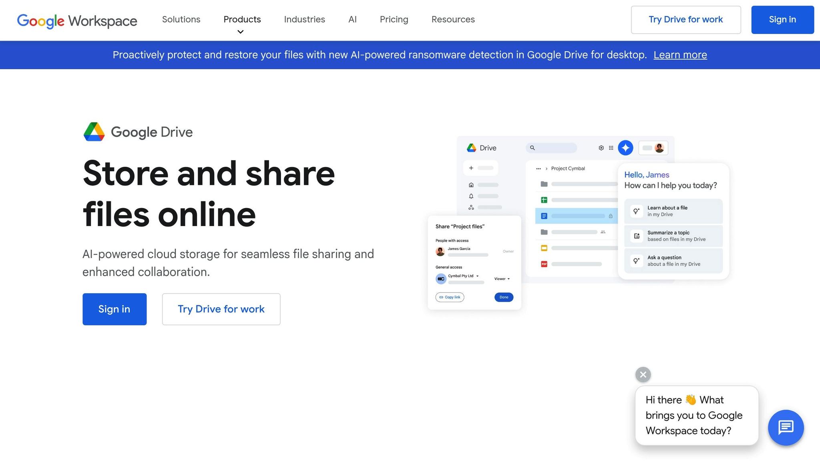
Task: Click the shared-people indicator on the folder row
Action: pyautogui.click(x=603, y=232)
